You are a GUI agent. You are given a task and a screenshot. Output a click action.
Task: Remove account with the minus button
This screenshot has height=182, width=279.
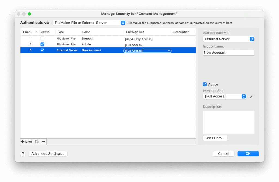43,142
